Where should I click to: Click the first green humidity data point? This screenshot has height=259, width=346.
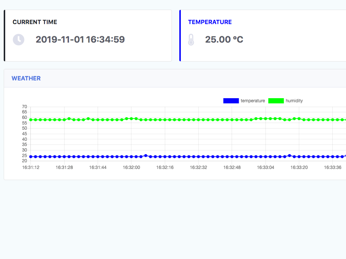(x=31, y=120)
